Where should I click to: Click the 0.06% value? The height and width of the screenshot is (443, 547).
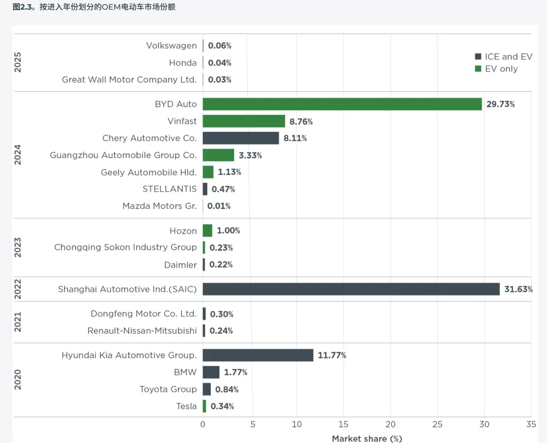(220, 46)
